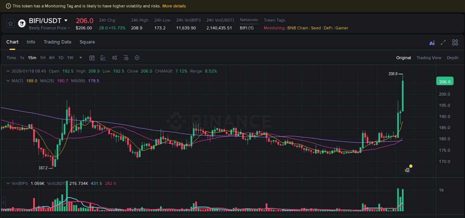The width and height of the screenshot is (465, 218).
Task: Open the BNB Chain token tag
Action: click(298, 28)
